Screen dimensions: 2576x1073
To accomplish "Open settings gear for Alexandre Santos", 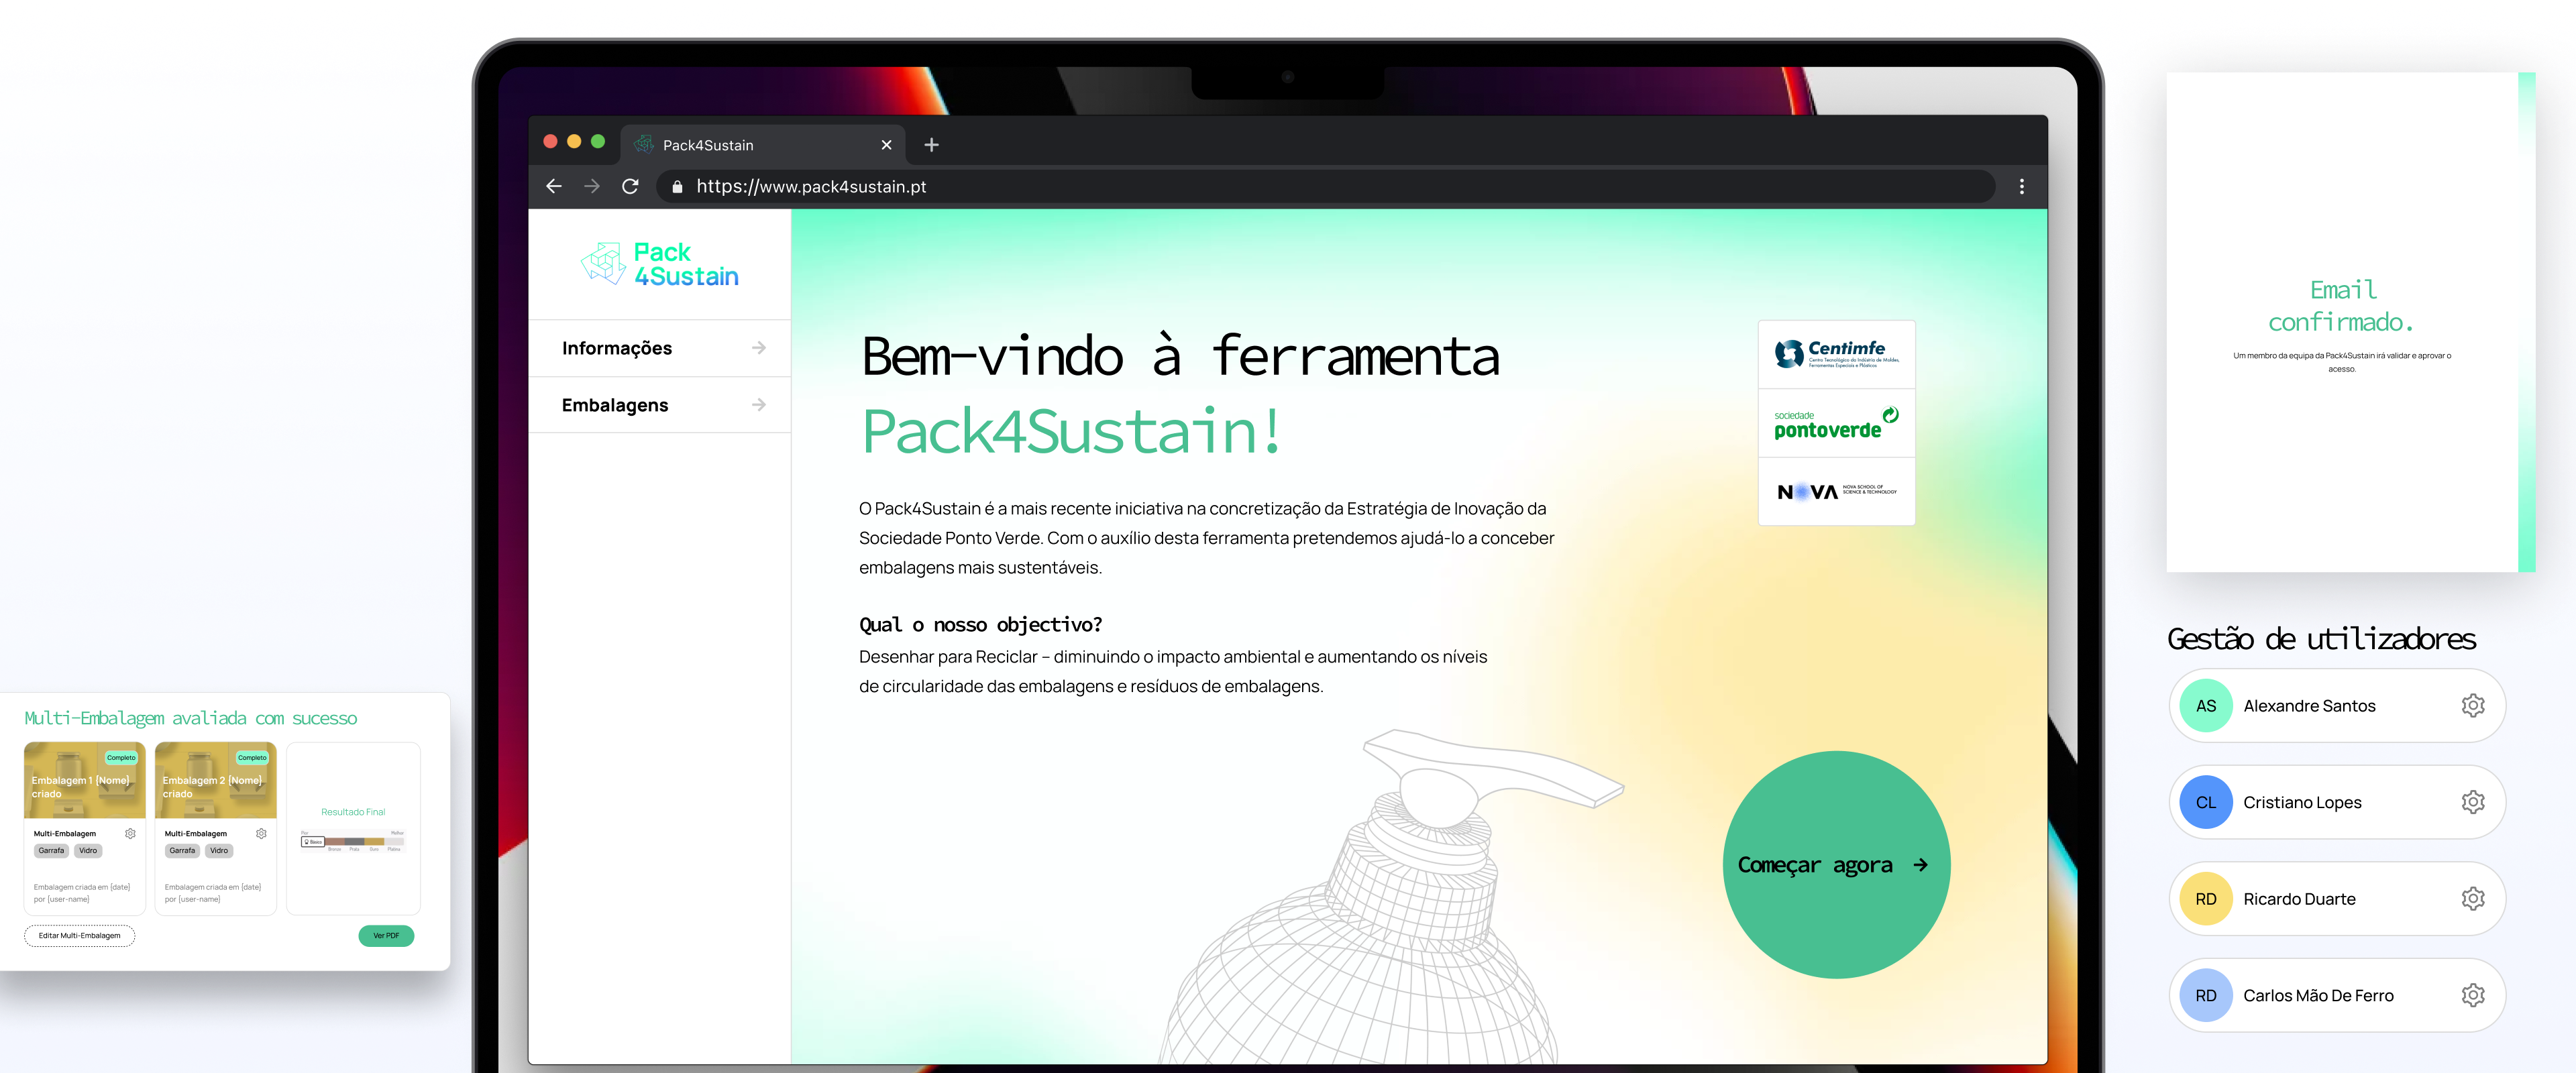I will pos(2472,705).
